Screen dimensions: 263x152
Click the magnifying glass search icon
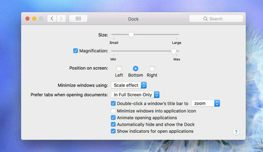coord(205,19)
